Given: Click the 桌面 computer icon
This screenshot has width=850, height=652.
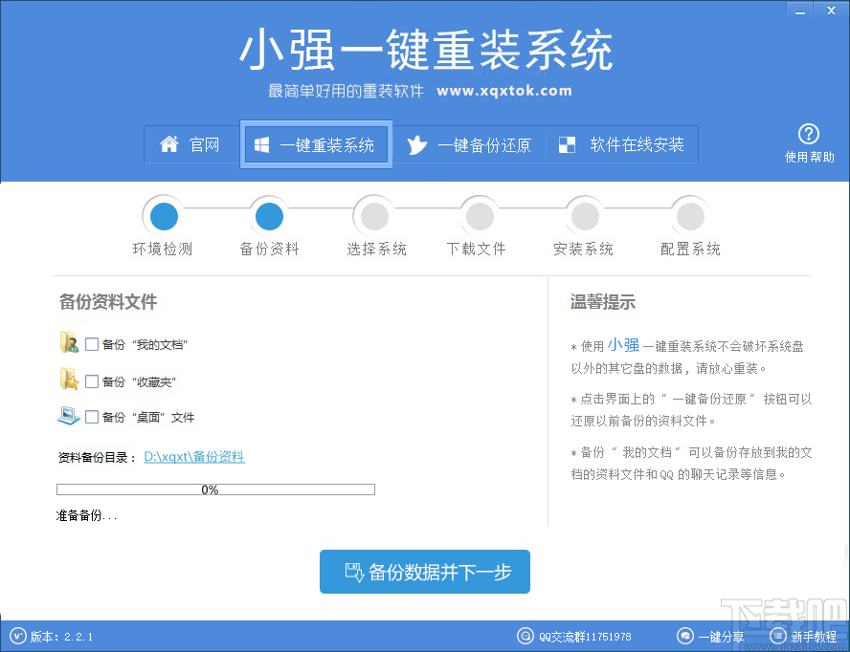Looking at the screenshot, I should tap(66, 416).
